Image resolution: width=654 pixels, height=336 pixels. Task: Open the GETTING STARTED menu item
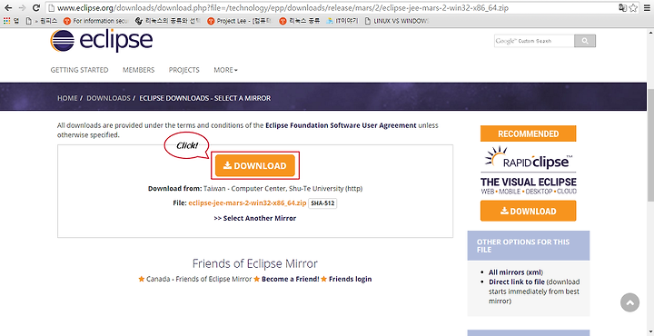coord(79,70)
